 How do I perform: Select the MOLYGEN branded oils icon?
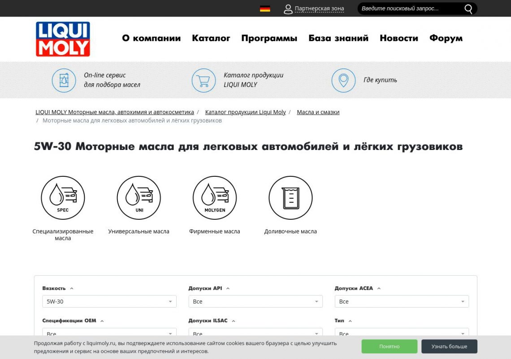[x=215, y=197]
